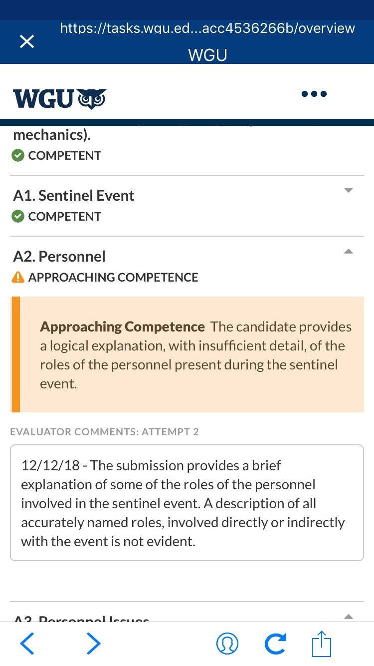Select the A2. Personnel heading
374x666 pixels.
pyautogui.click(x=59, y=256)
